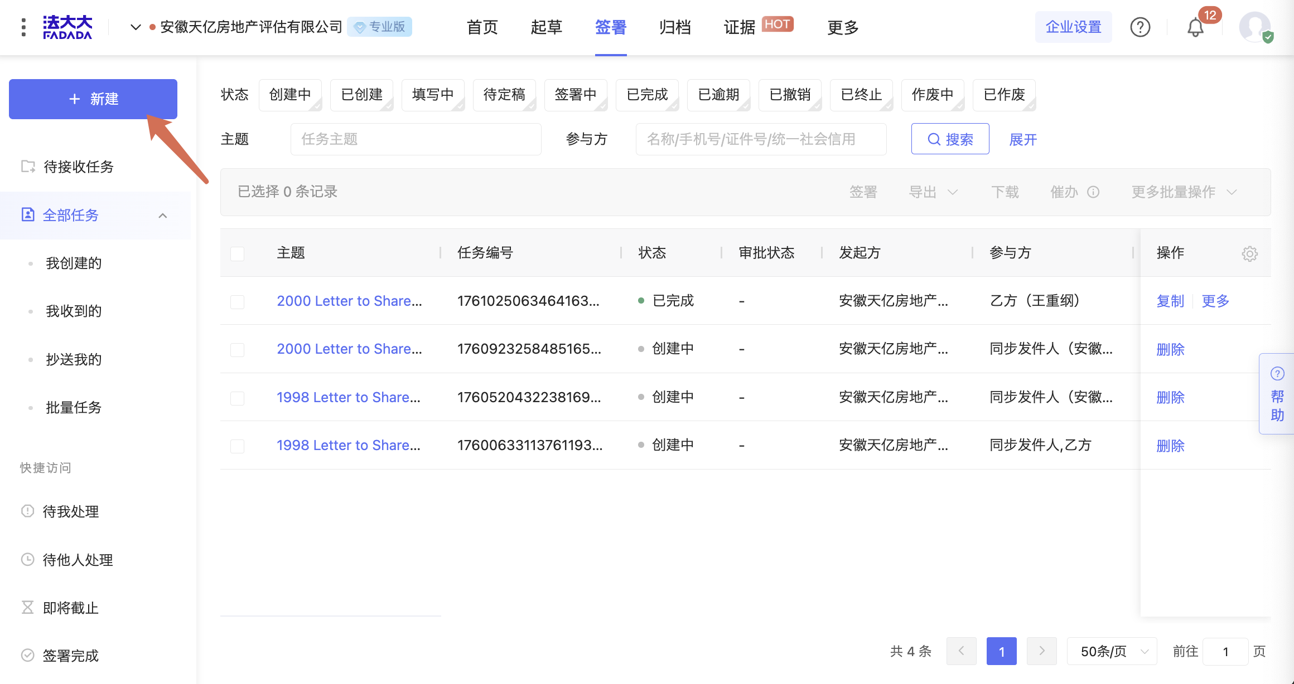Click 展开 to expand search filters

pyautogui.click(x=1022, y=139)
